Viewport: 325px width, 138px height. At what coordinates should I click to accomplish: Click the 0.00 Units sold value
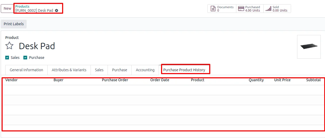coord(280,11)
